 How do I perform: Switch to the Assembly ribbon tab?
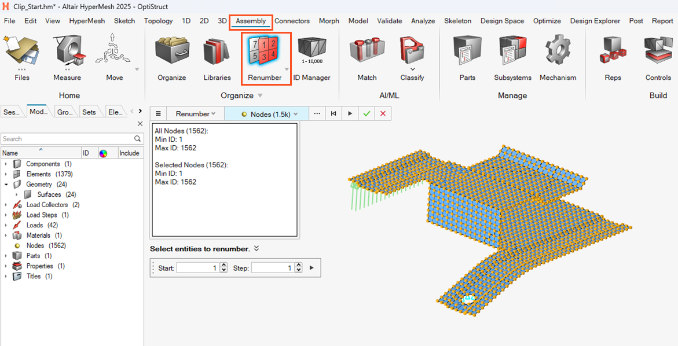(x=251, y=21)
